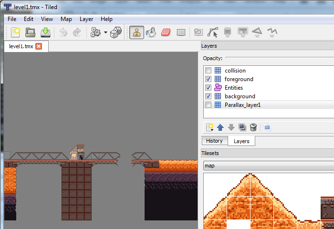This screenshot has height=229, width=334.
Task: Select the Bucket Fill tool
Action: point(151,32)
